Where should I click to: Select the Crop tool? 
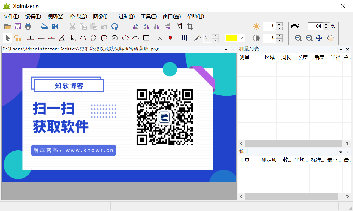pyautogui.click(x=190, y=26)
